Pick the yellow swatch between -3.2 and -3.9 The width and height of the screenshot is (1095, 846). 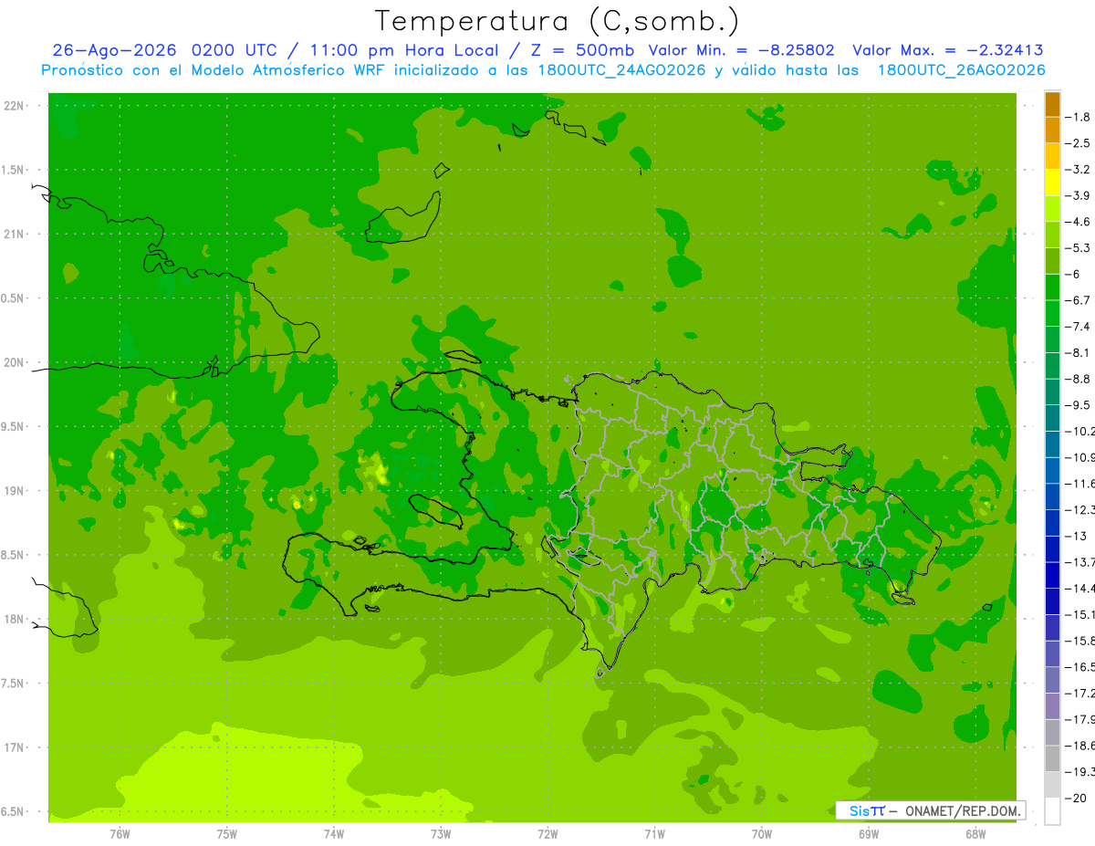[x=1053, y=183]
